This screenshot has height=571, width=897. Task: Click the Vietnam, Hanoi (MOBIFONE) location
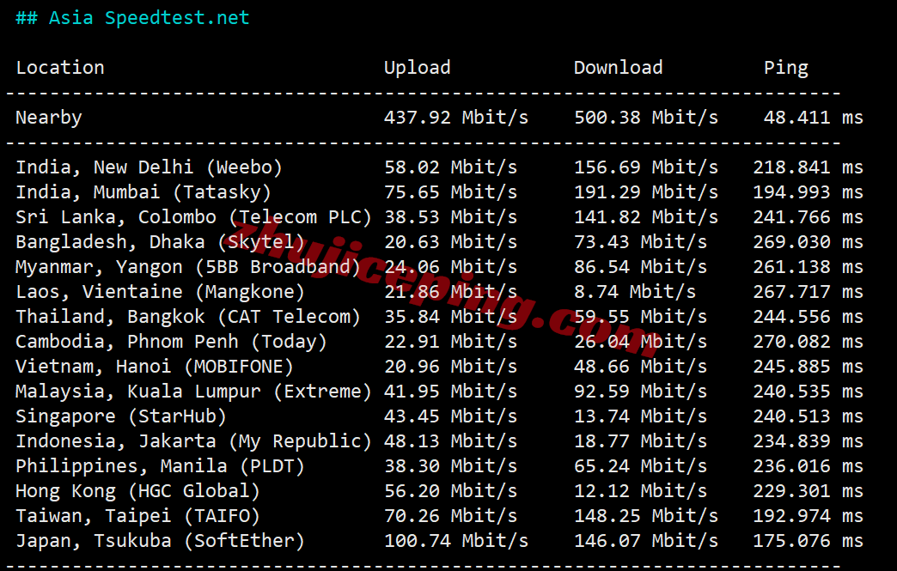click(155, 367)
